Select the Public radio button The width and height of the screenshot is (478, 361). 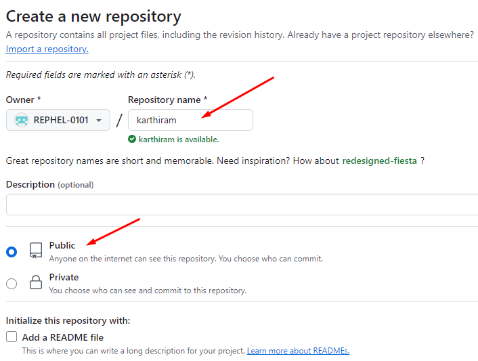coord(12,252)
